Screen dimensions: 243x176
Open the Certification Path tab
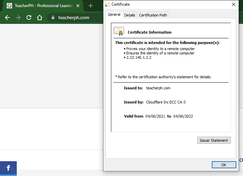(153, 15)
